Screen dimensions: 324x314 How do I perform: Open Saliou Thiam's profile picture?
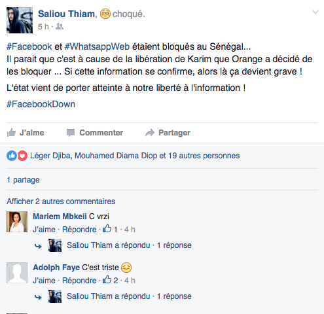(x=20, y=20)
